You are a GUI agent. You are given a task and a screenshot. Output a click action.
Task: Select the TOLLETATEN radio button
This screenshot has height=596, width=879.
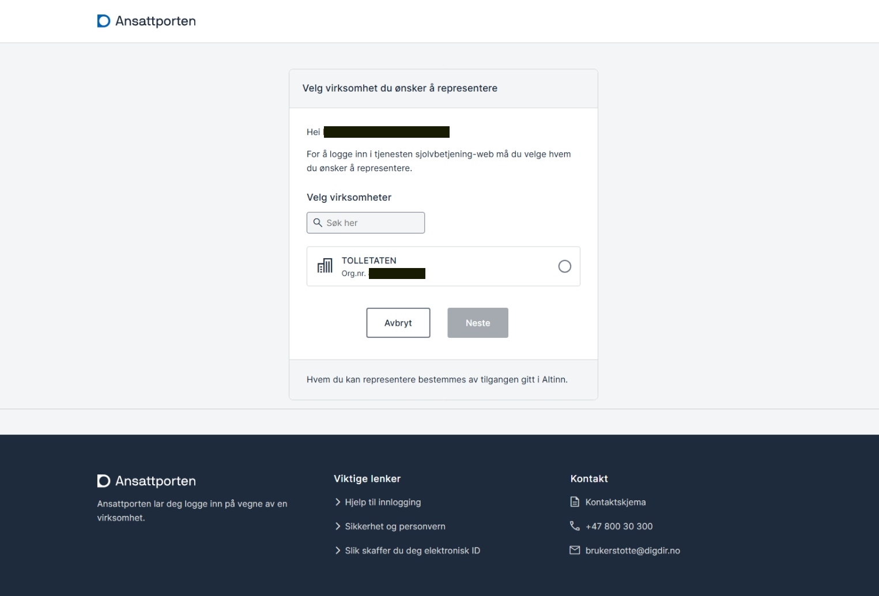click(x=565, y=266)
